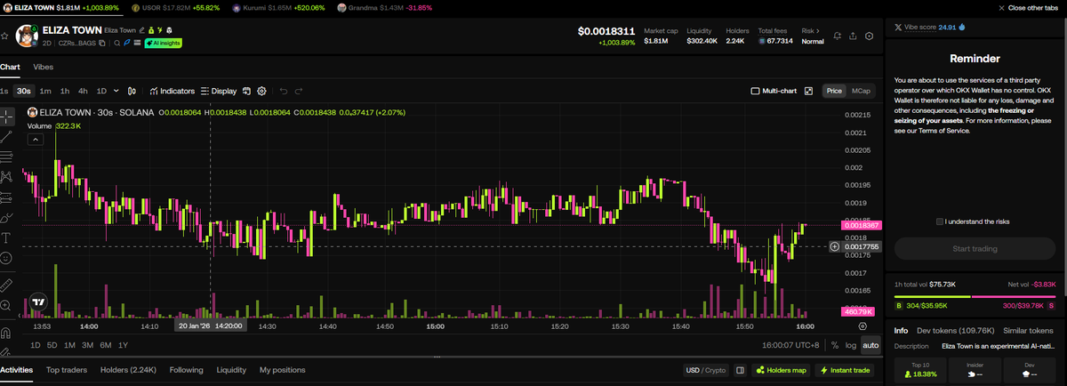Select the brush drawing tool
The width and height of the screenshot is (1067, 386).
coord(6,217)
